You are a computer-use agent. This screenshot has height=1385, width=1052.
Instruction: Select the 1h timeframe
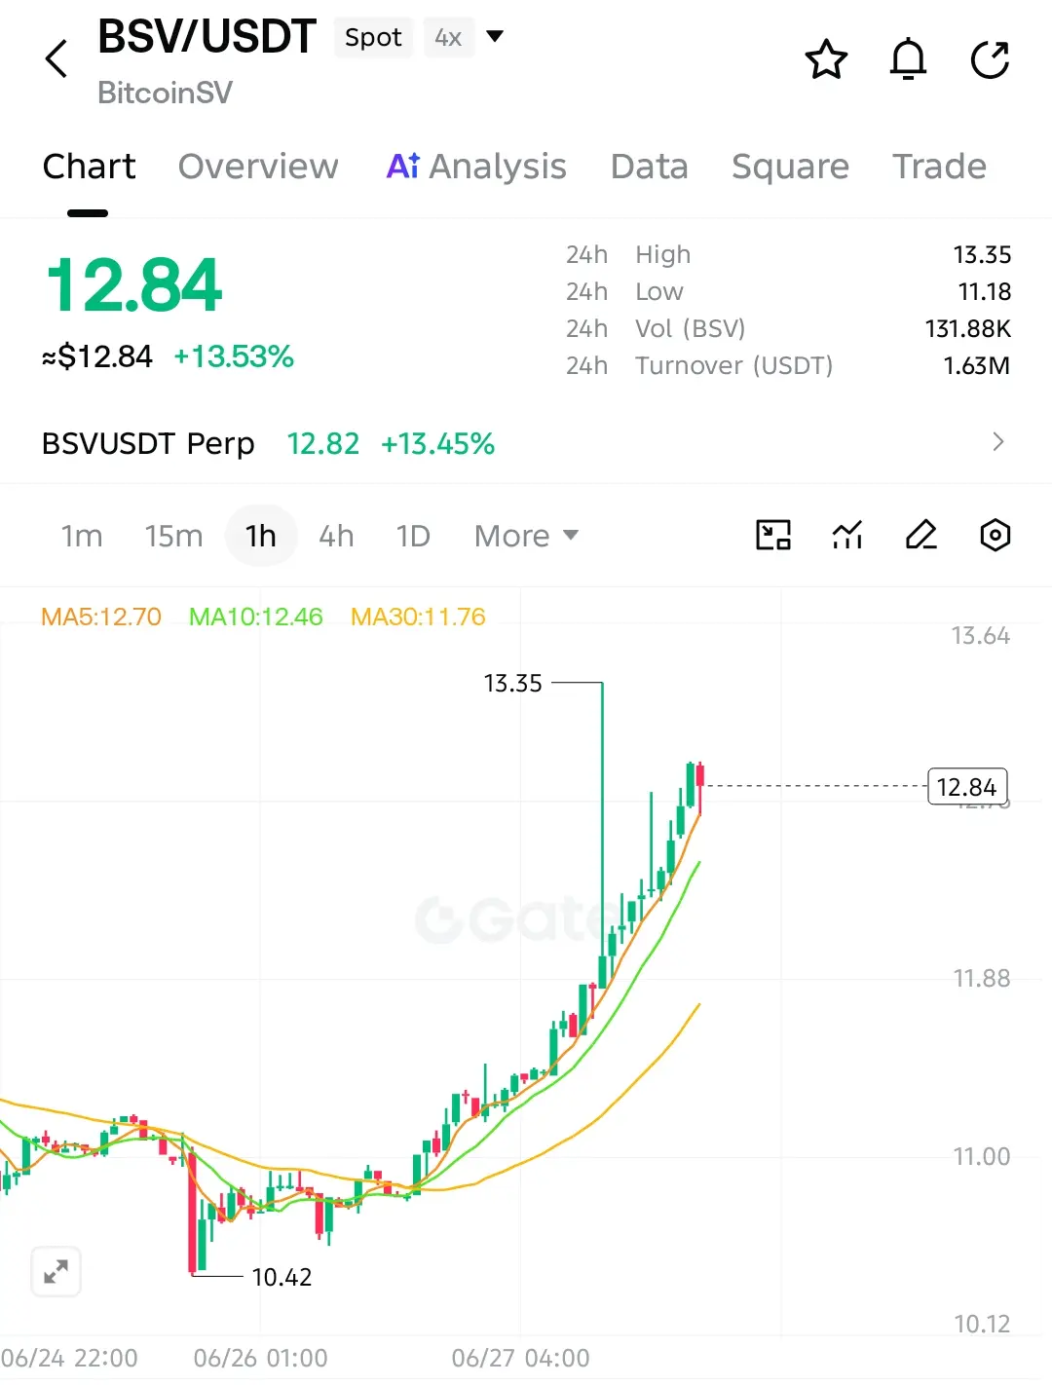tap(261, 536)
